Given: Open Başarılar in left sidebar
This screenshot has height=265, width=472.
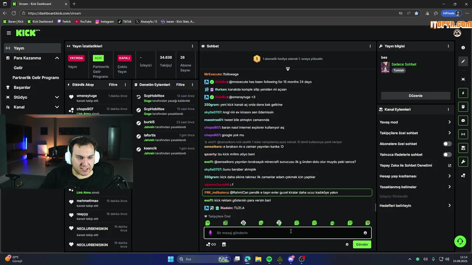Looking at the screenshot, I should pos(22,88).
